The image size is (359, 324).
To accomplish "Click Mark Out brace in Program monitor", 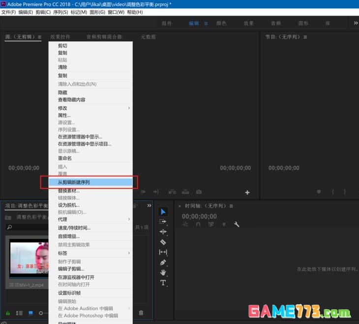I will (x=345, y=191).
